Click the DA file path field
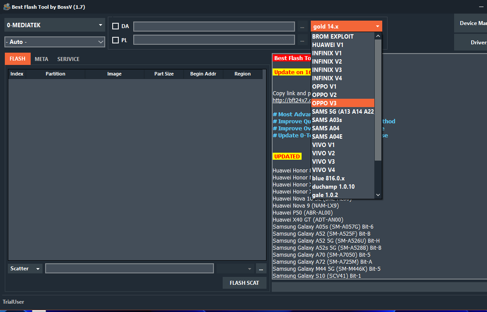 214,26
